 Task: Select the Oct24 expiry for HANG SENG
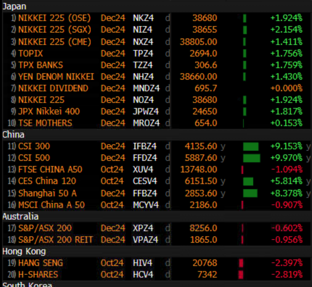(112, 263)
